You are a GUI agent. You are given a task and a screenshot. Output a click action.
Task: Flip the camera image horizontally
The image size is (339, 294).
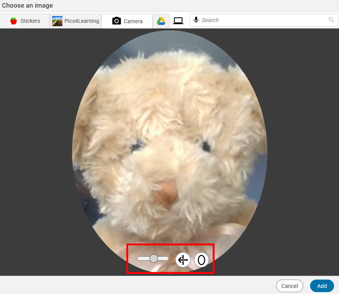tap(183, 260)
